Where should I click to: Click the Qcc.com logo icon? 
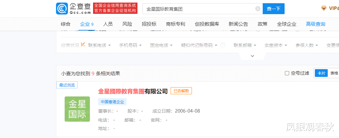click(x=62, y=9)
